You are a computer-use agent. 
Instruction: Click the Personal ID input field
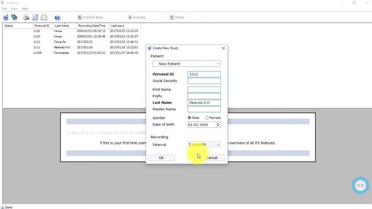click(204, 74)
